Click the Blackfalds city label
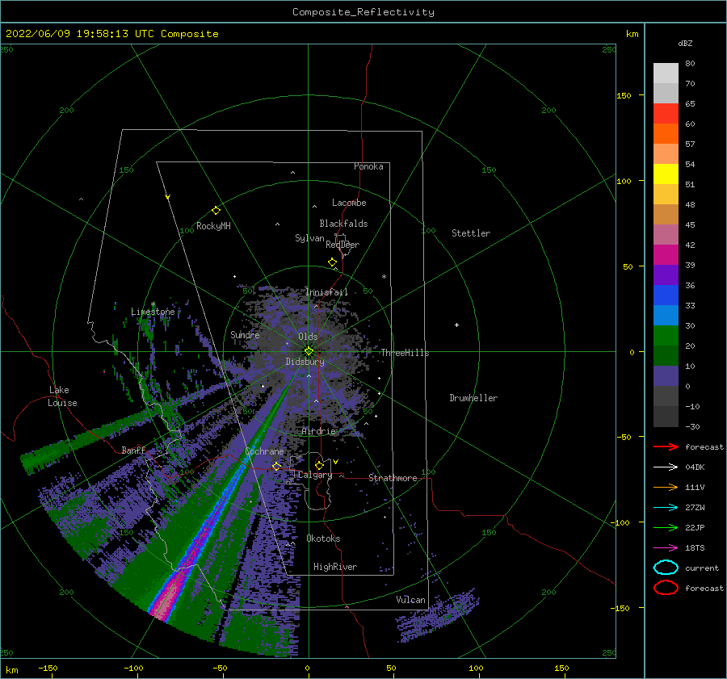 pos(343,224)
